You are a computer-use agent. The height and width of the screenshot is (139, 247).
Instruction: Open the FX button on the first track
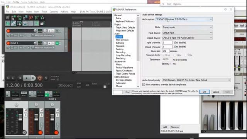click(x=57, y=31)
